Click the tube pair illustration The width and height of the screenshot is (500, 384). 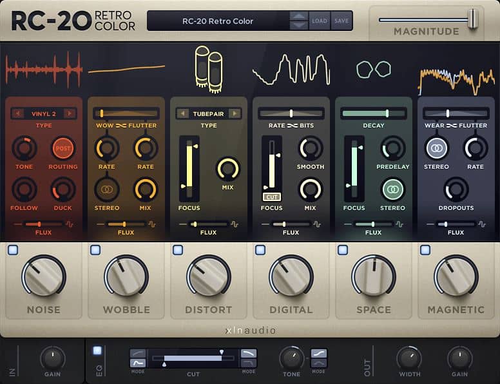point(209,69)
